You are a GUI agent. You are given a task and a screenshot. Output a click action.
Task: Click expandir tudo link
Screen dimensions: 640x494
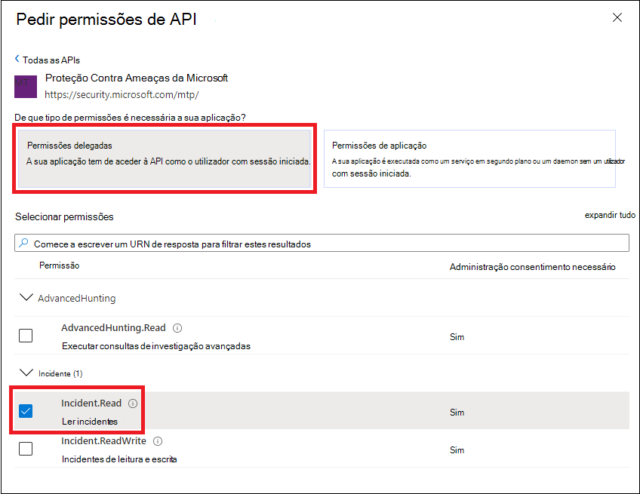pyautogui.click(x=610, y=215)
